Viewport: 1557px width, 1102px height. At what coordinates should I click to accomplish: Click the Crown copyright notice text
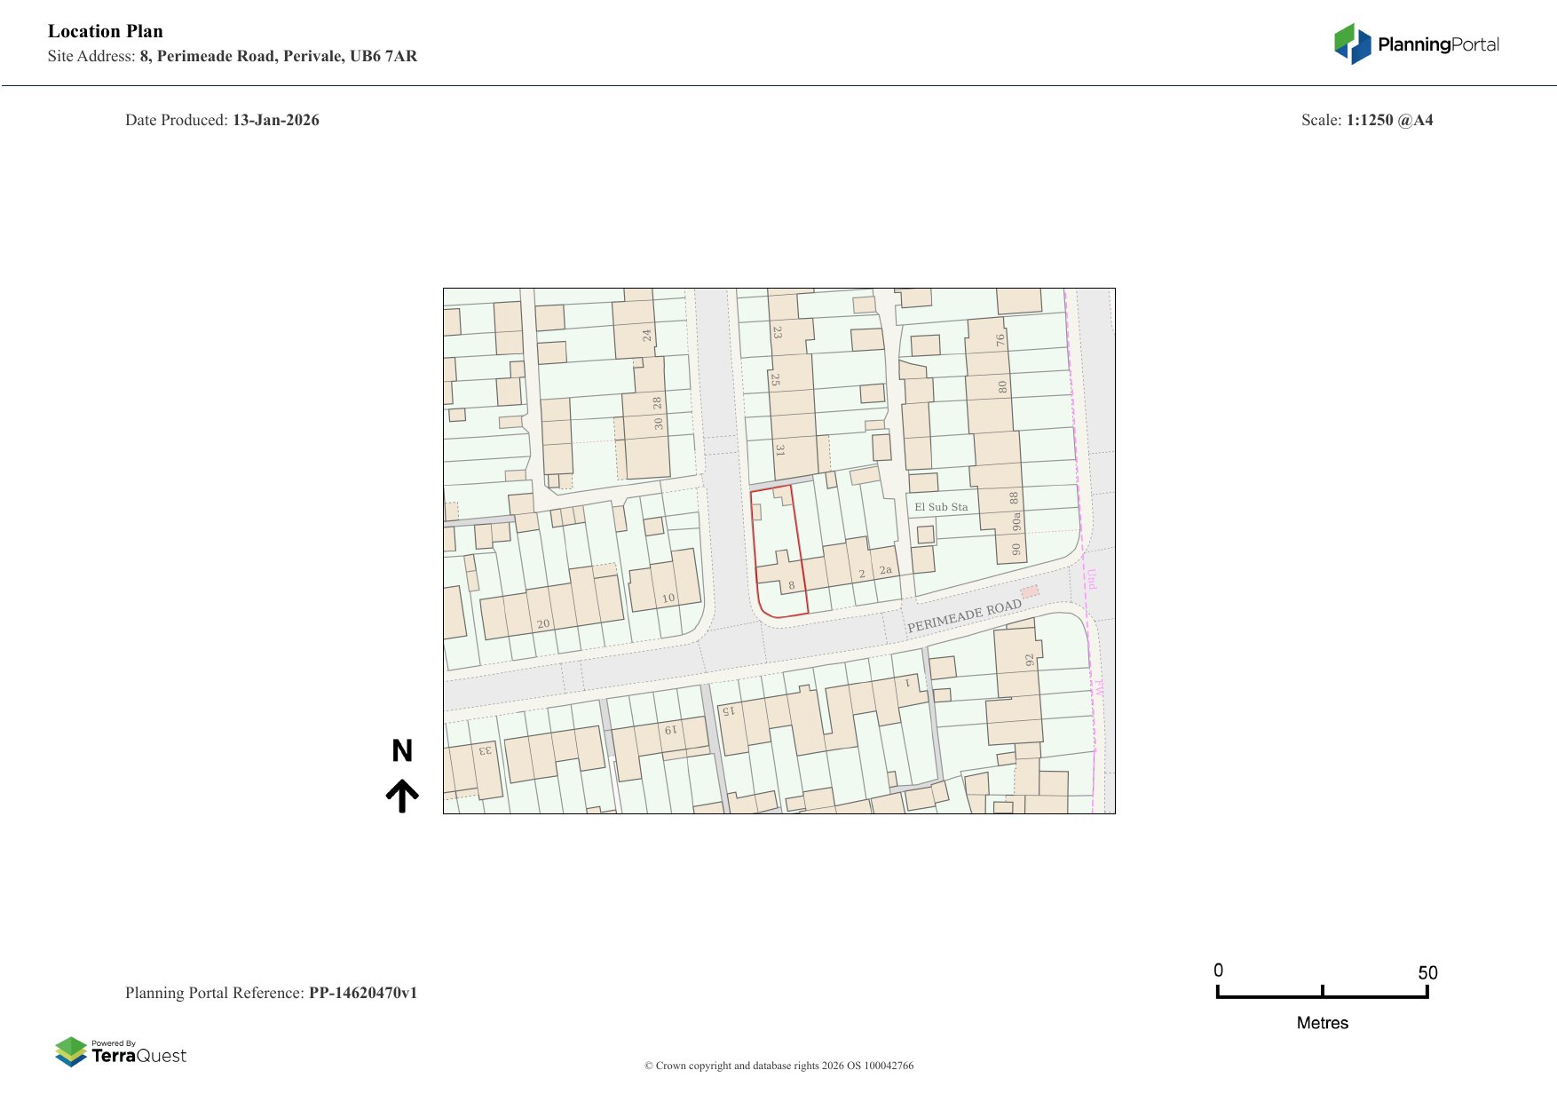click(778, 1066)
